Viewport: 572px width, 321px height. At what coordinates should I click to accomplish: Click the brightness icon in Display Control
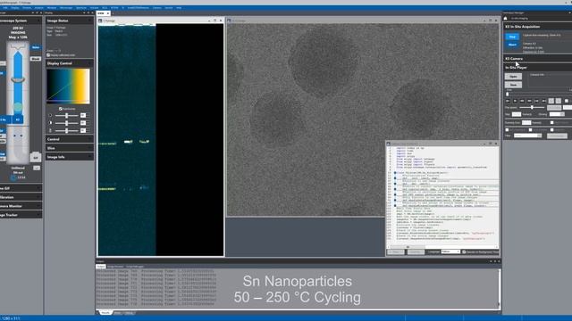50,116
